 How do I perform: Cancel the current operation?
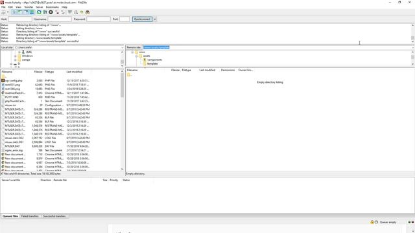click(x=51, y=12)
